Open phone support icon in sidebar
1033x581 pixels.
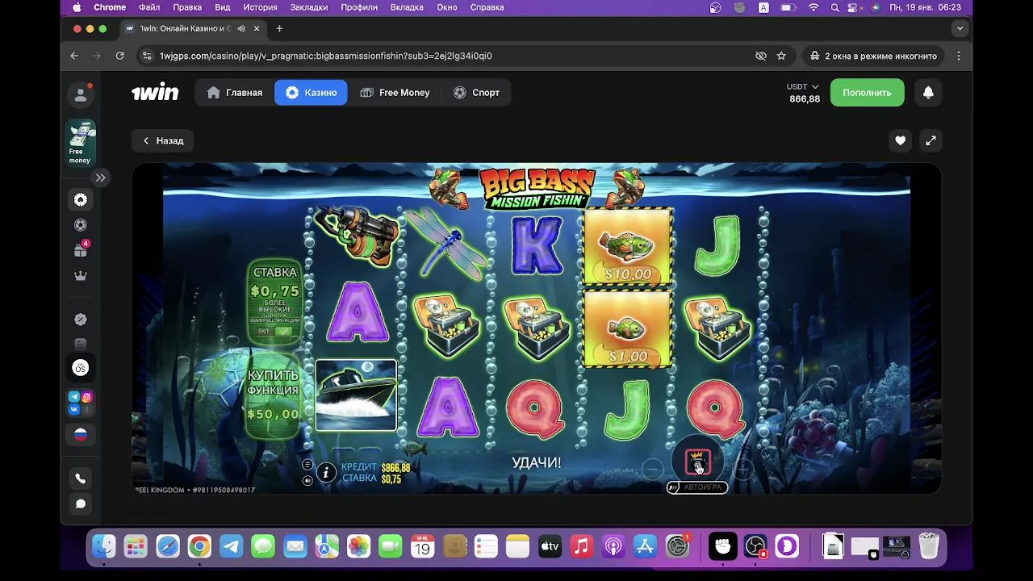(81, 479)
